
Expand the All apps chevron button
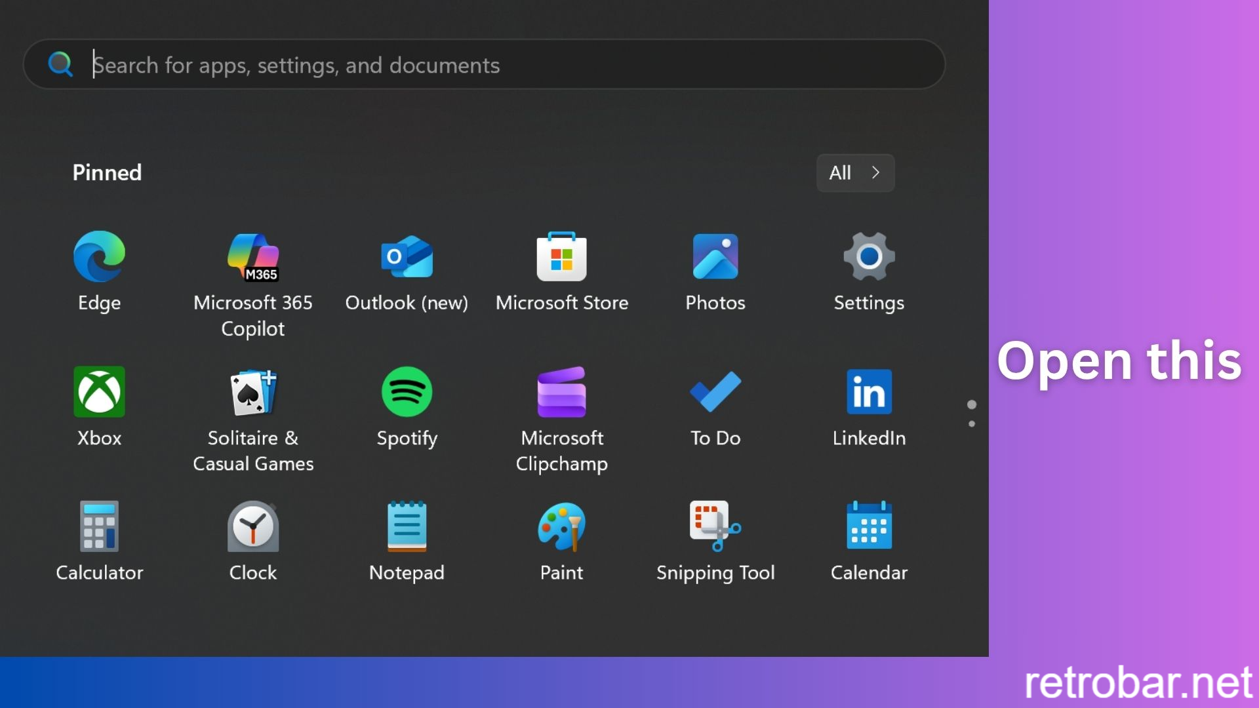pyautogui.click(x=856, y=173)
